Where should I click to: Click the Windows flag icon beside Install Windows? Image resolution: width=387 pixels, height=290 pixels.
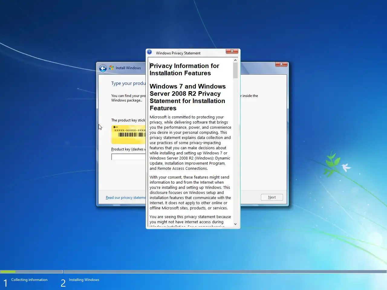click(111, 68)
